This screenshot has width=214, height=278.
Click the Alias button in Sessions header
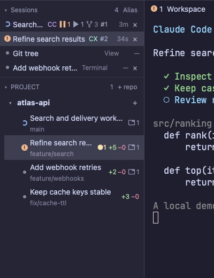click(130, 10)
